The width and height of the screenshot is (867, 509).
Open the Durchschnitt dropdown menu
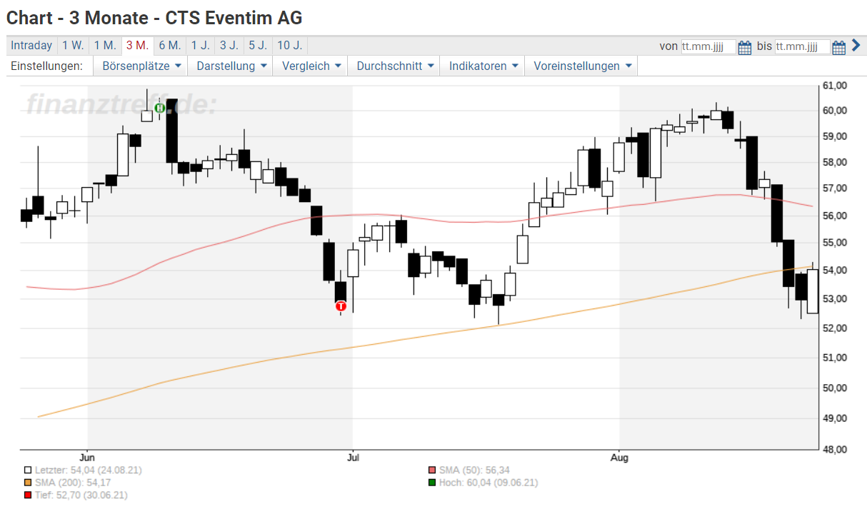pos(395,66)
